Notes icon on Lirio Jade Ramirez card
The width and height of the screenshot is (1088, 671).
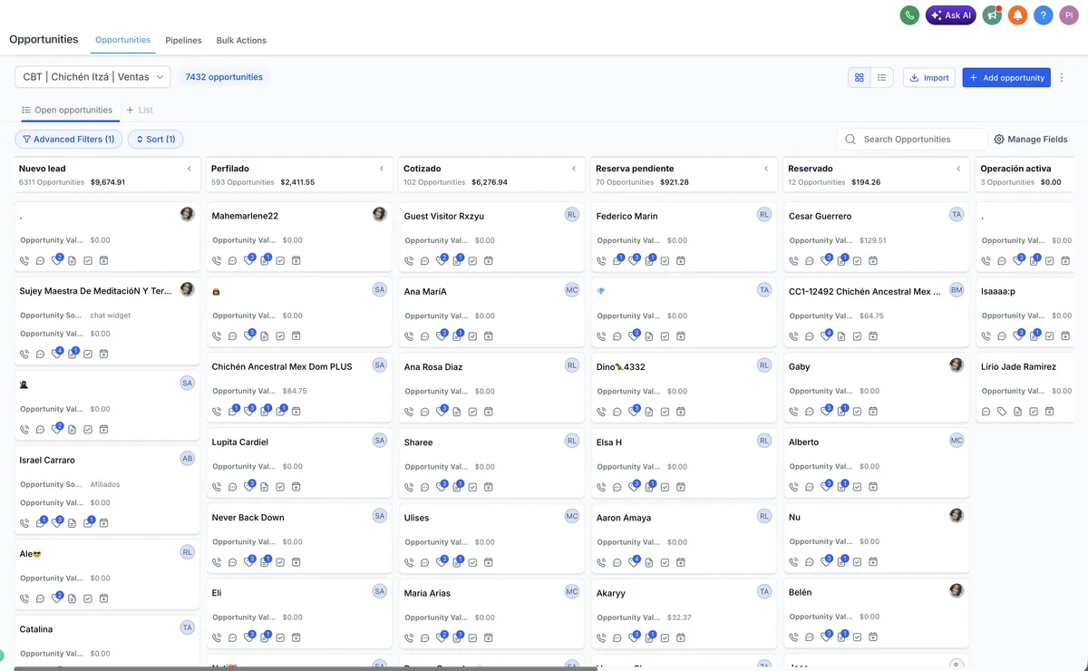tap(1018, 411)
